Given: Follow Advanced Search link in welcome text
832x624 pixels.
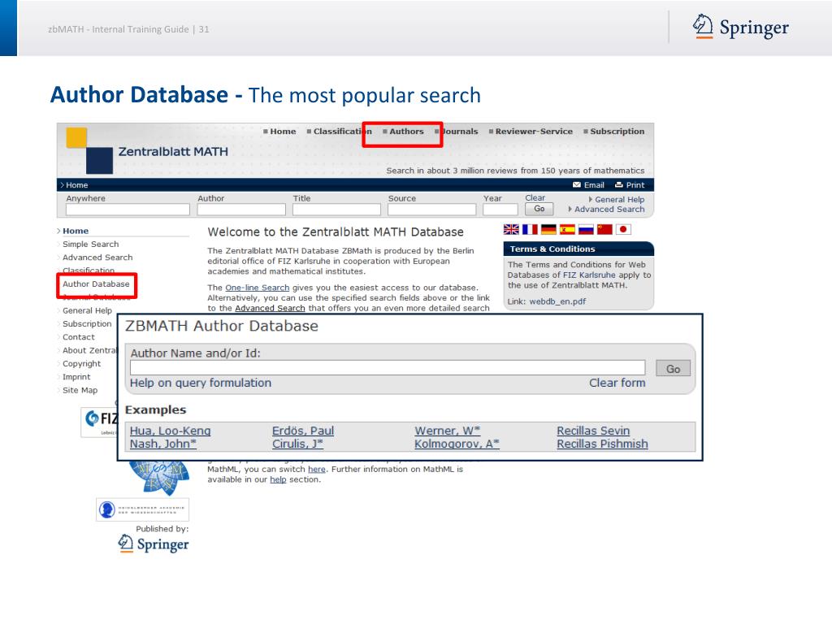Looking at the screenshot, I should [270, 308].
